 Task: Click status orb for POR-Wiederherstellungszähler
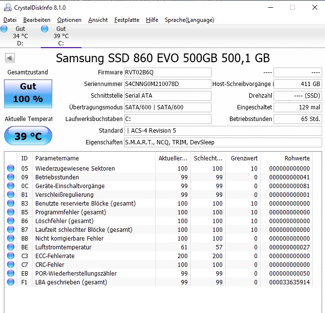(11, 273)
